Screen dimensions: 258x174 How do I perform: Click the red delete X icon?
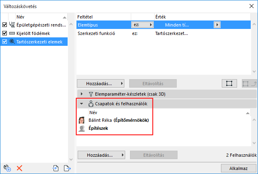click(19, 168)
